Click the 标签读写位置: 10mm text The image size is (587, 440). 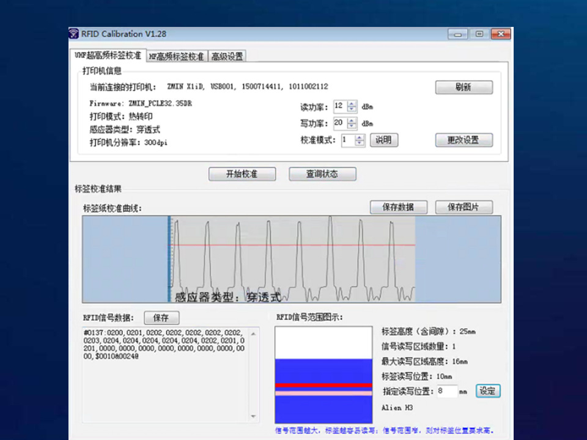pyautogui.click(x=416, y=376)
